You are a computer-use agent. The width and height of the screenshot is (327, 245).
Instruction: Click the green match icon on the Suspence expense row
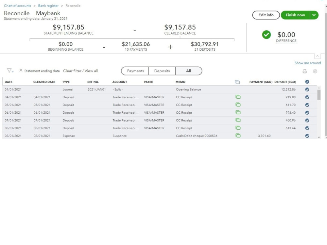(238, 136)
